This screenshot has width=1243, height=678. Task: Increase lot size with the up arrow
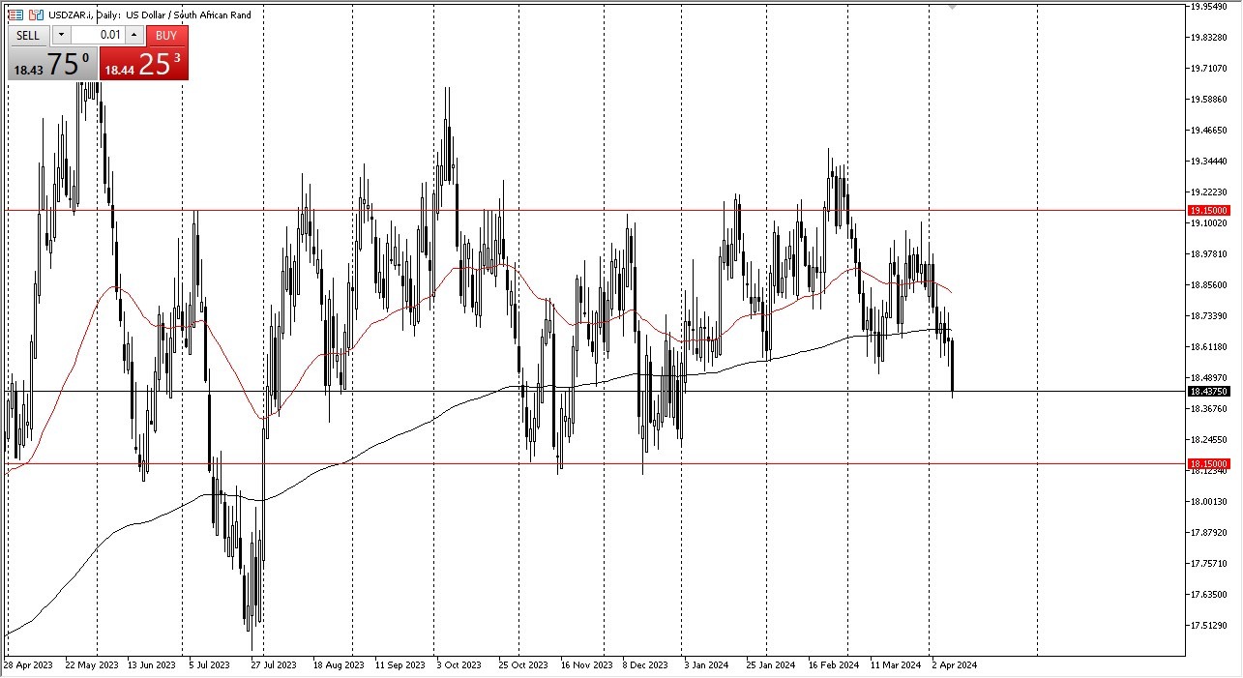coord(133,35)
